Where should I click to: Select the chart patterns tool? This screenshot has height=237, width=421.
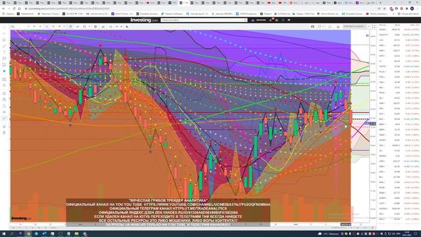pos(4,59)
